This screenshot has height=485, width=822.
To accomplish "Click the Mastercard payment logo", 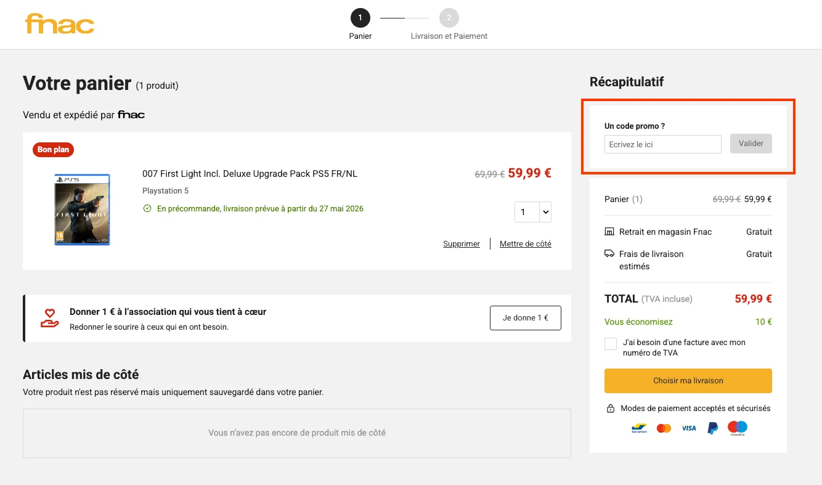I will coord(664,428).
